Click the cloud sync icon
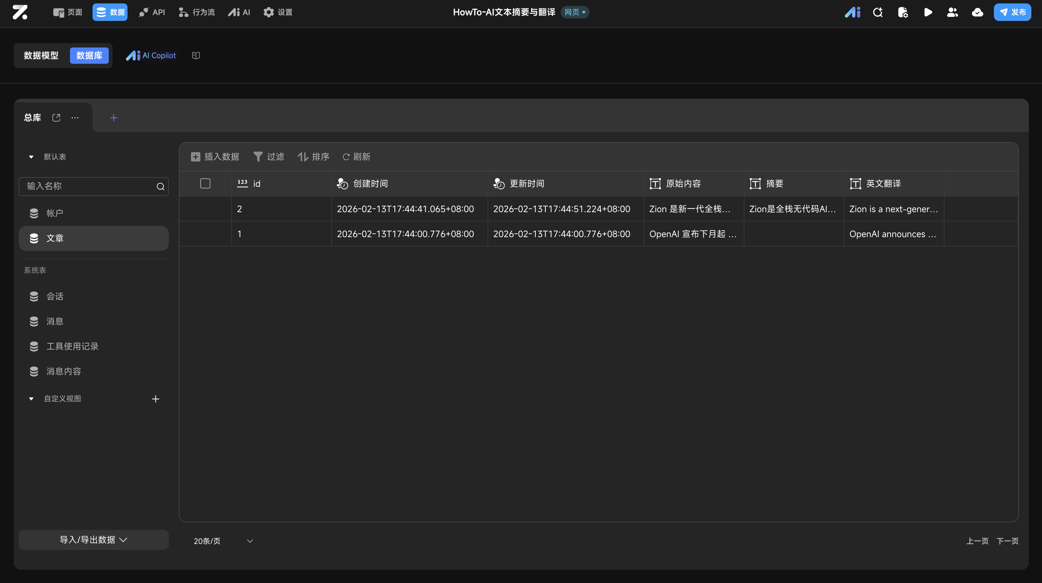 (x=977, y=12)
